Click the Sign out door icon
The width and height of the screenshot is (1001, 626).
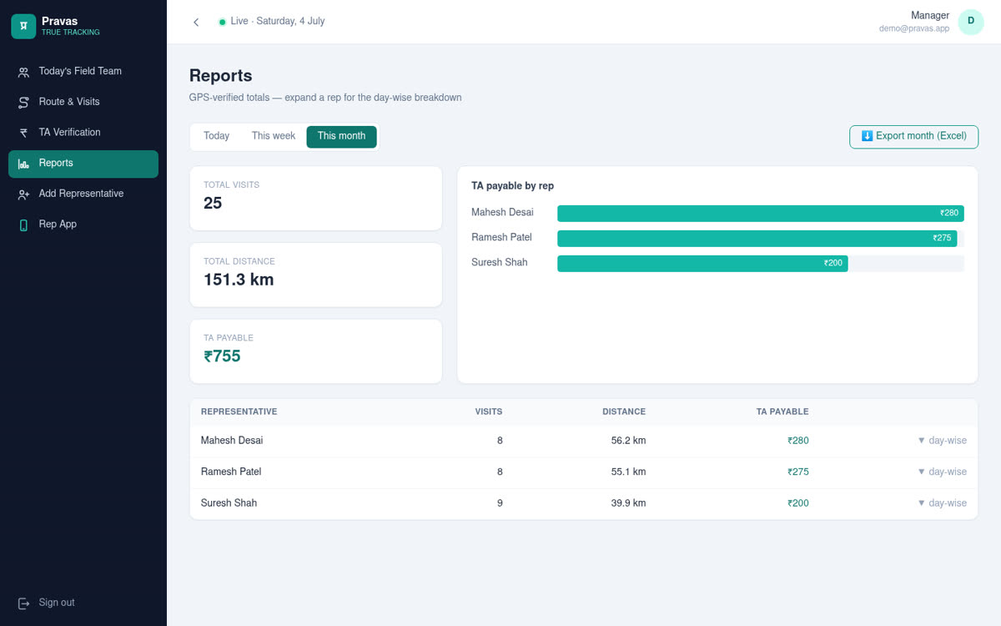tap(23, 603)
